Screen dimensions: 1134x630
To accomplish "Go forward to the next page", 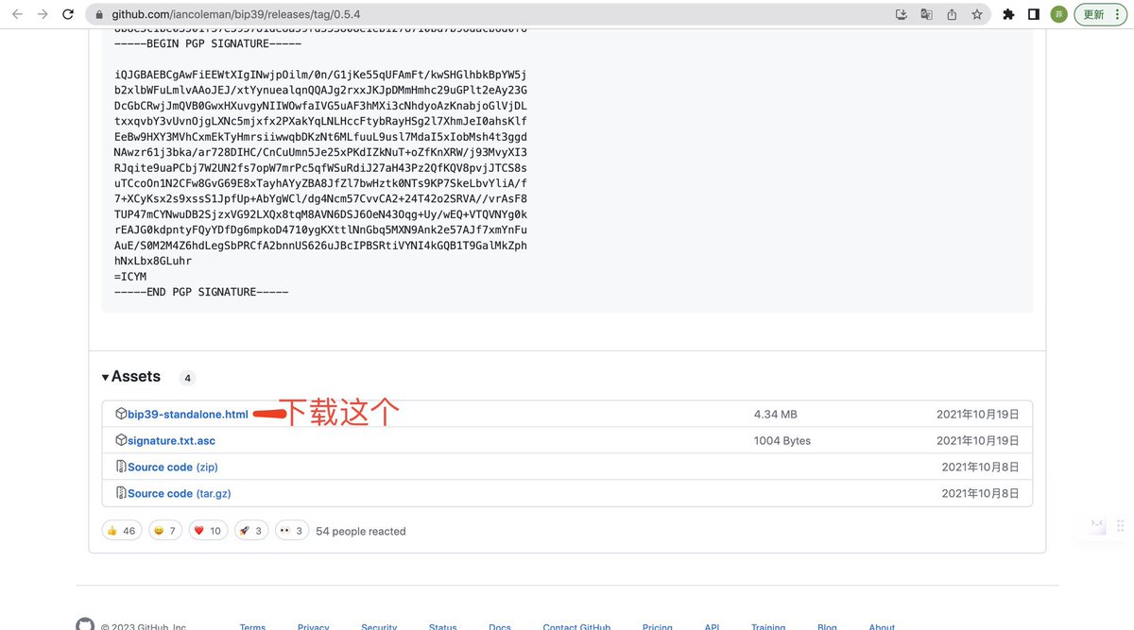I will (43, 14).
